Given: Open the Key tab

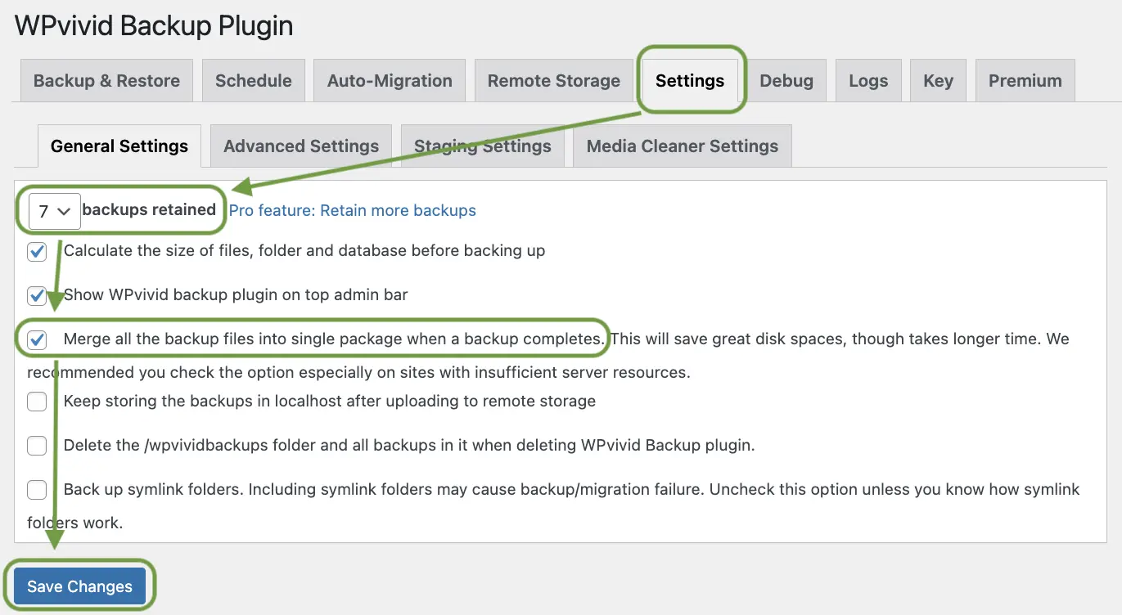Looking at the screenshot, I should tap(938, 80).
